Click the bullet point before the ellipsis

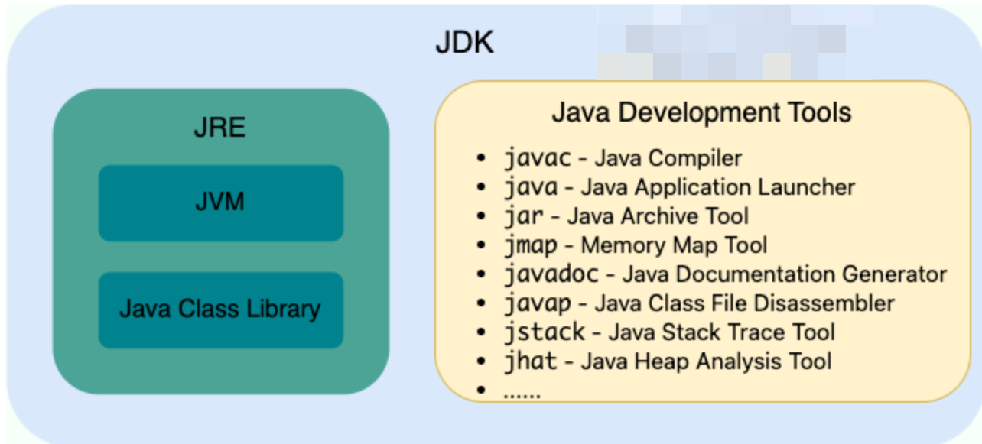pos(480,391)
